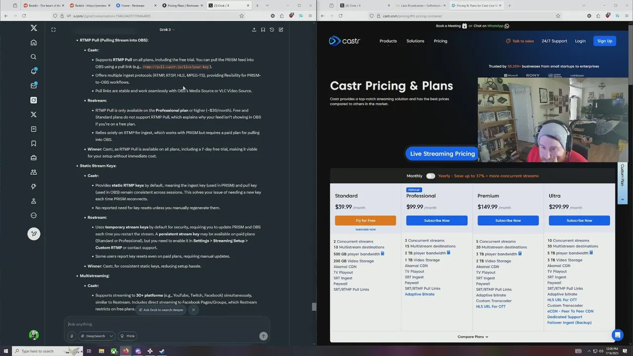Send the Grok message arrow button
This screenshot has height=356, width=633.
click(264, 336)
